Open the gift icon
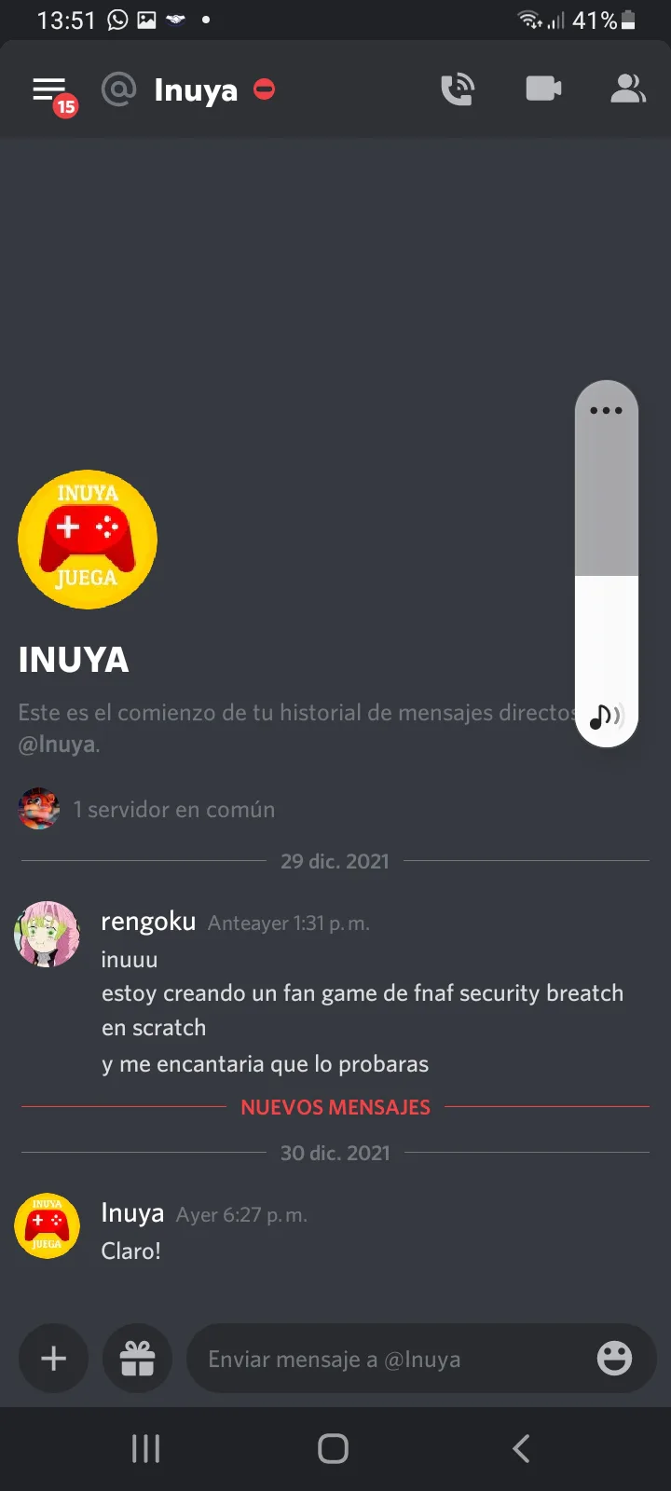 pyautogui.click(x=137, y=1358)
